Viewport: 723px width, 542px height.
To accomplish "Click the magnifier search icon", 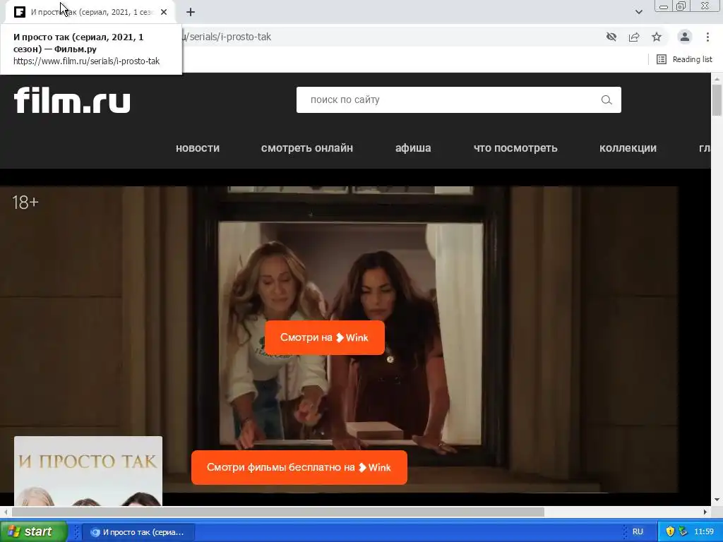I will pos(607,100).
